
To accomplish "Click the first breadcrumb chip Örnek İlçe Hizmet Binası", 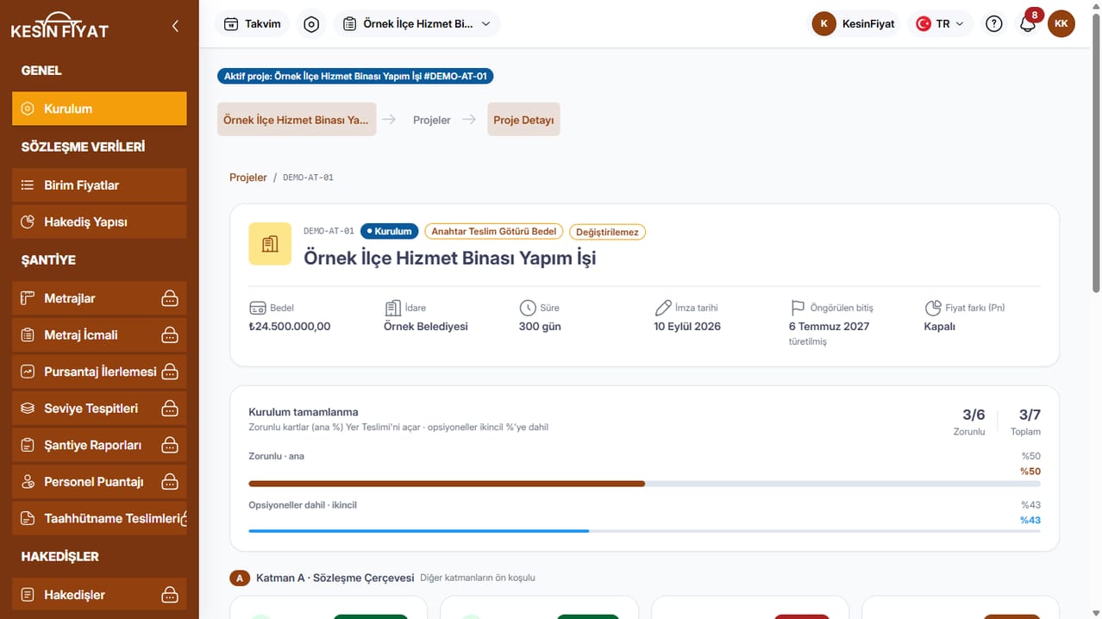I will click(x=297, y=120).
